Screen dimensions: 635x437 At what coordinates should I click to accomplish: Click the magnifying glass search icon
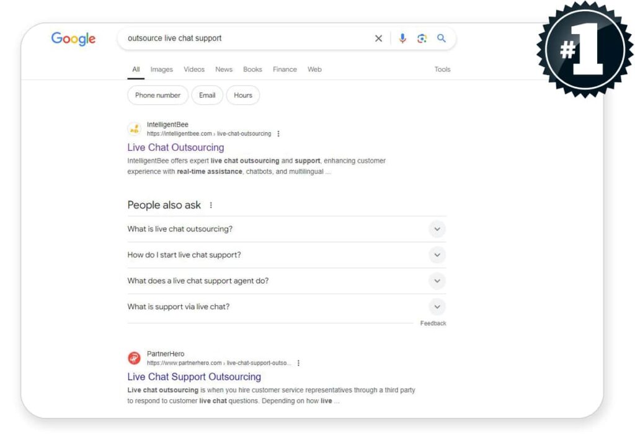tap(442, 38)
